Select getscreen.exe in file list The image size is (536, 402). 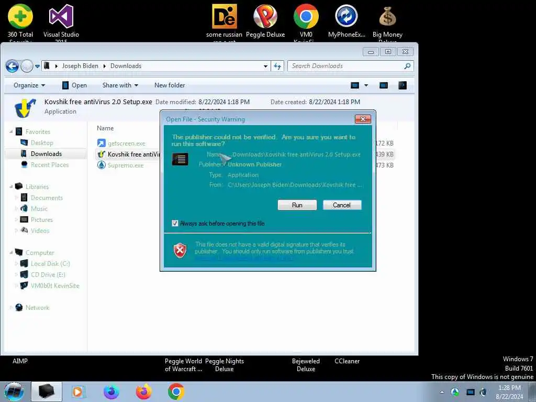[x=127, y=143]
